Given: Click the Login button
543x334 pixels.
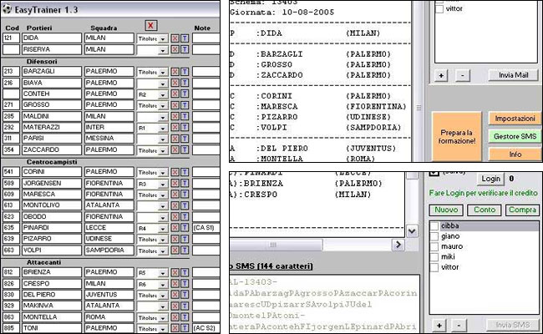Looking at the screenshot, I should click(x=491, y=179).
